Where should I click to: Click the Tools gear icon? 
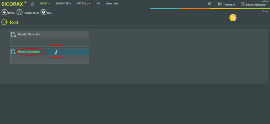[4, 22]
